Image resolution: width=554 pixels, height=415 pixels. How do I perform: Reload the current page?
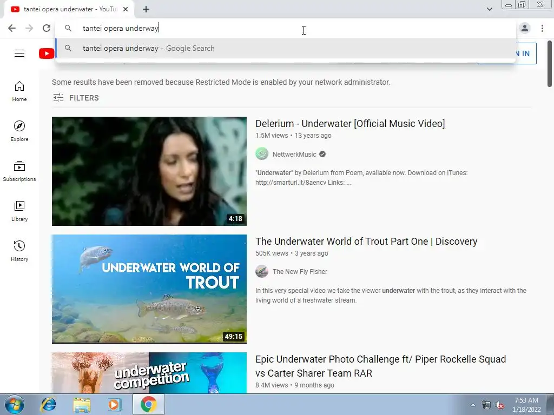[x=47, y=28]
